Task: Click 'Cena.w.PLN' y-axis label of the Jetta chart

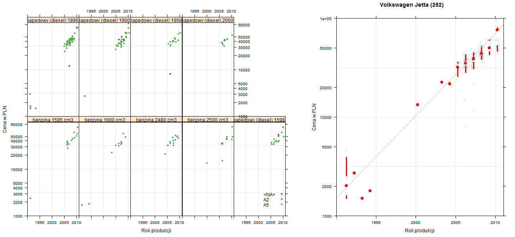Action: pyautogui.click(x=314, y=117)
